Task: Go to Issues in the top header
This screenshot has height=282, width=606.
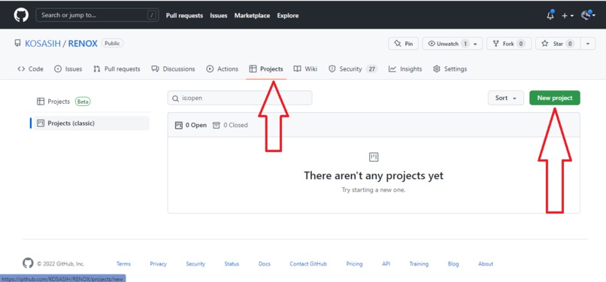Action: tap(218, 16)
